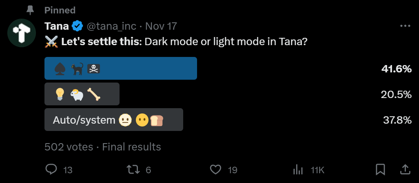Select the Auto/system poll option

[113, 119]
